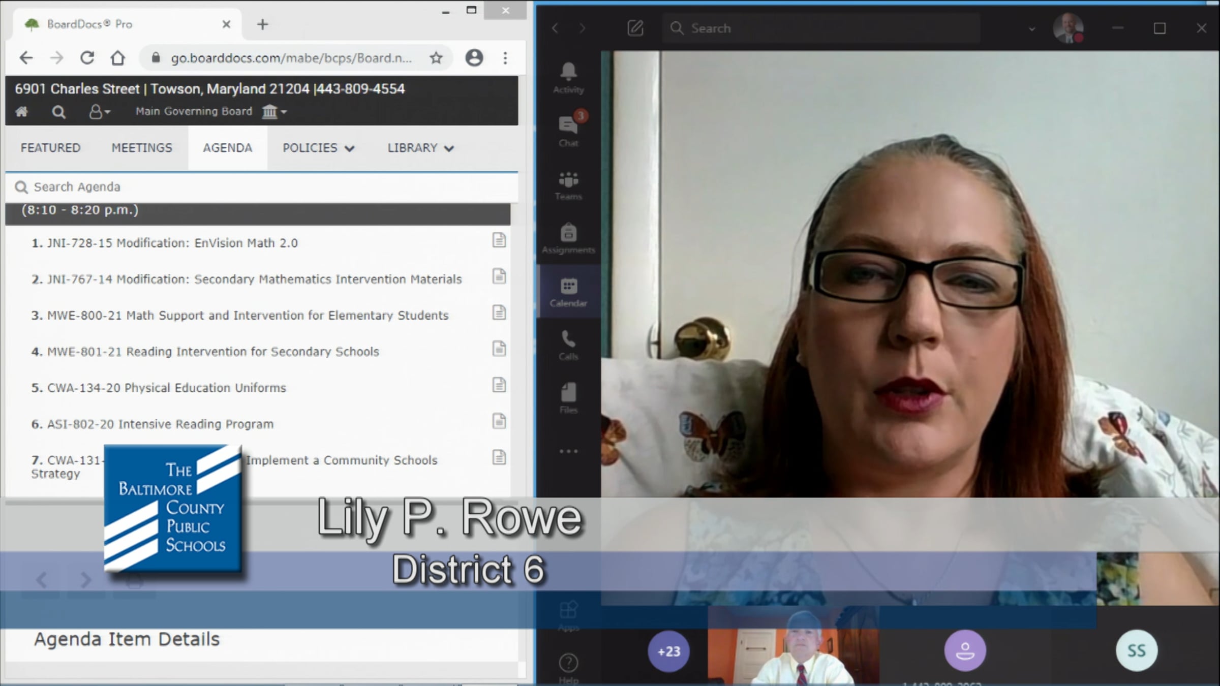The height and width of the screenshot is (686, 1220).
Task: Open the BoardDocs user account dropdown
Action: (x=99, y=111)
